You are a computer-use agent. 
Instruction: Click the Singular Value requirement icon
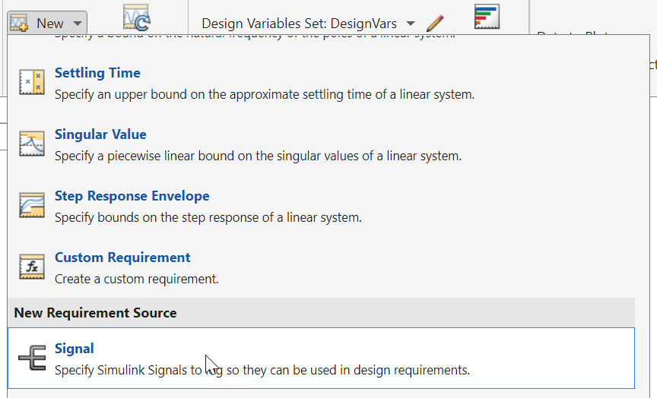tap(32, 144)
